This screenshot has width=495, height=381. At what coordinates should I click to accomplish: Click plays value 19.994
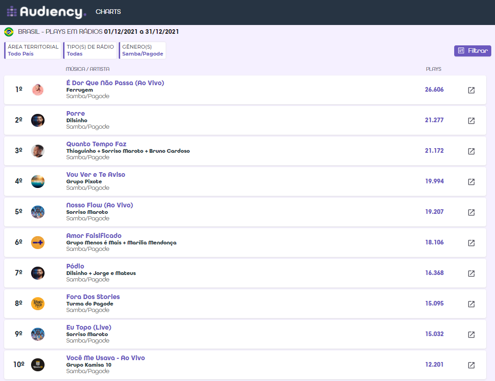click(434, 181)
